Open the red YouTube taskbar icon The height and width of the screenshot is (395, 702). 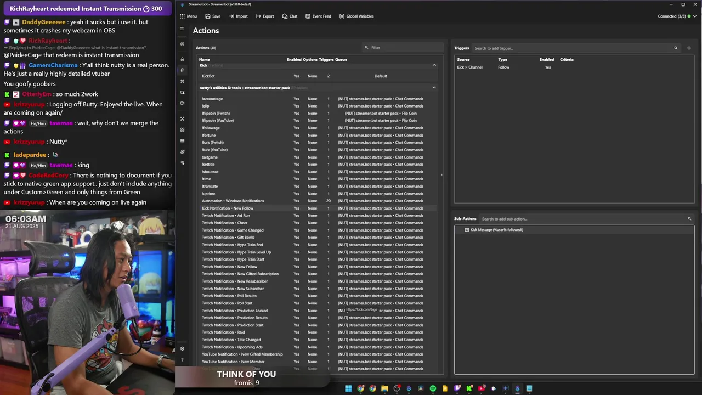click(x=481, y=388)
